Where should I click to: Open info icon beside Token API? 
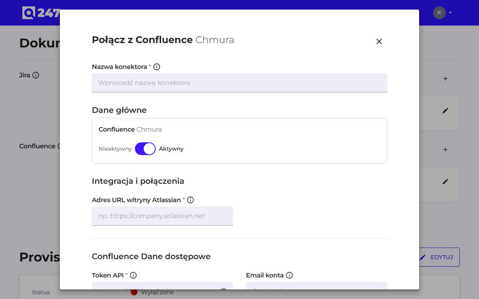point(133,275)
